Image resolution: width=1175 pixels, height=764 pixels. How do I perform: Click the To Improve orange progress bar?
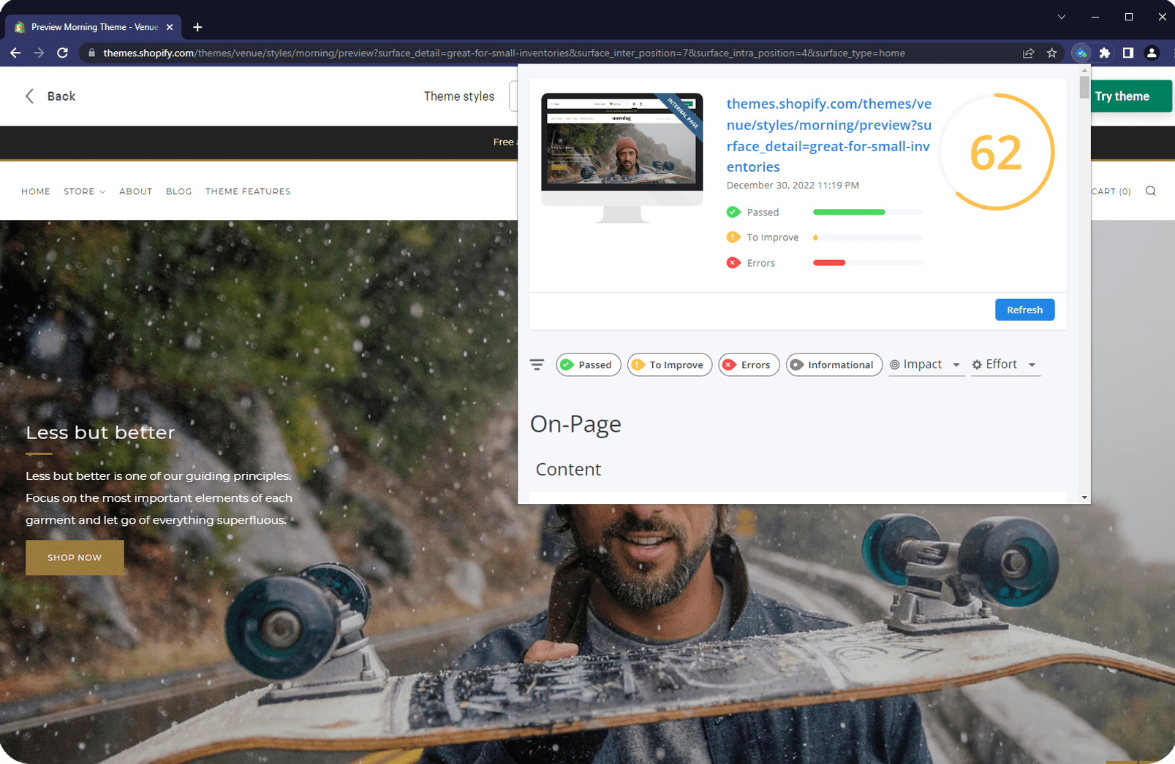tap(868, 237)
